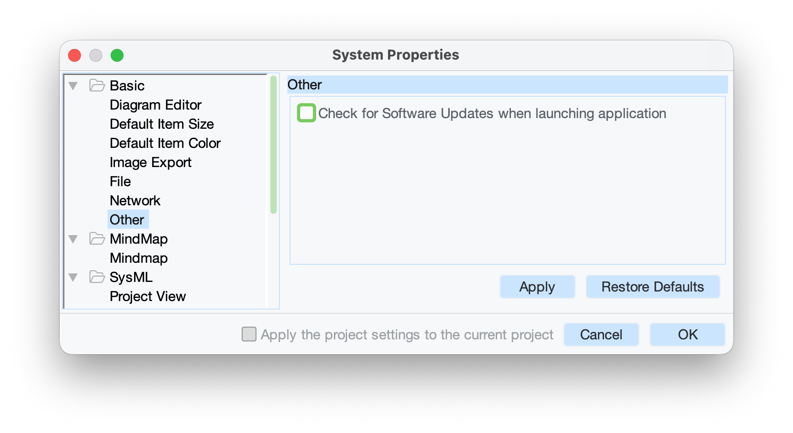Select Project View under SysML
The height and width of the screenshot is (433, 793).
pos(147,296)
